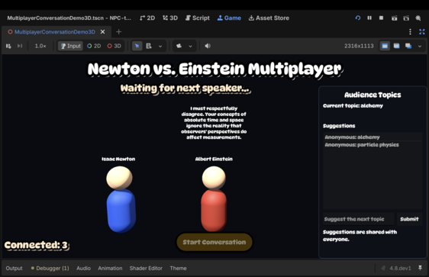Activate the arrow select tool
Viewport: 429px width, 277px height.
coord(137,46)
